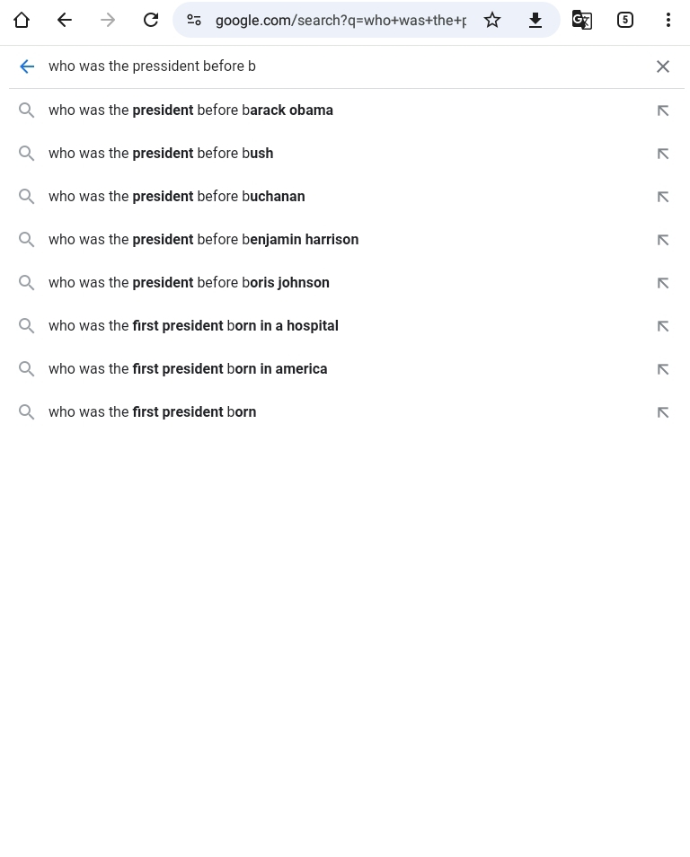690x857 pixels.
Task: Go back using the browser back arrow
Action: click(65, 20)
